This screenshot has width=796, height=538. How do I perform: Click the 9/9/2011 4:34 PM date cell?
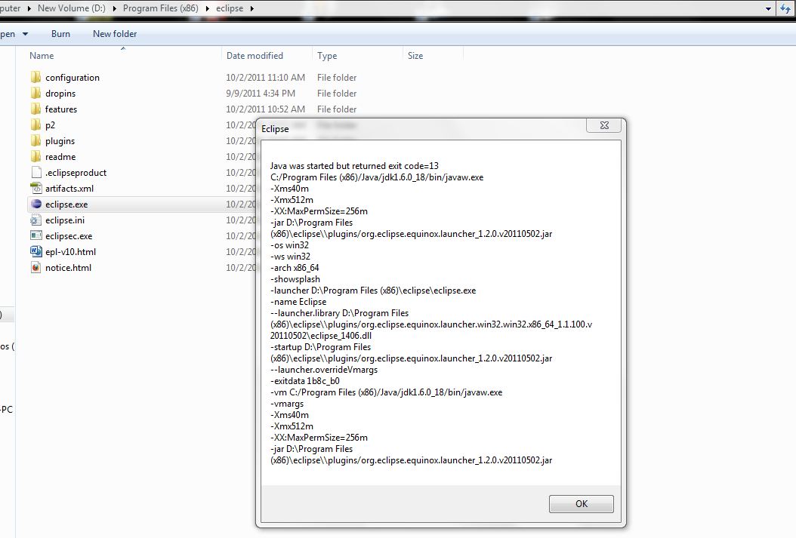pos(261,94)
